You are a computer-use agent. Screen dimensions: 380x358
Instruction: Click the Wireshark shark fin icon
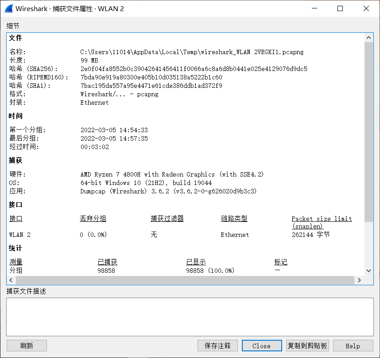9,9
